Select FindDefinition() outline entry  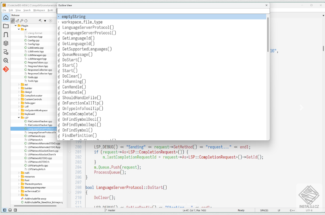(x=162, y=135)
